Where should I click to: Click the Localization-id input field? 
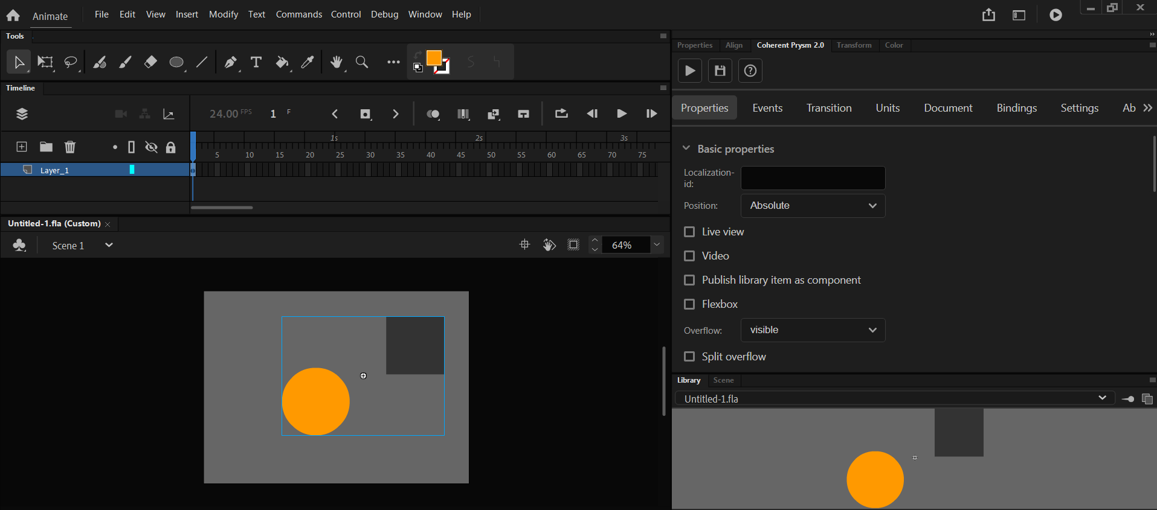813,178
